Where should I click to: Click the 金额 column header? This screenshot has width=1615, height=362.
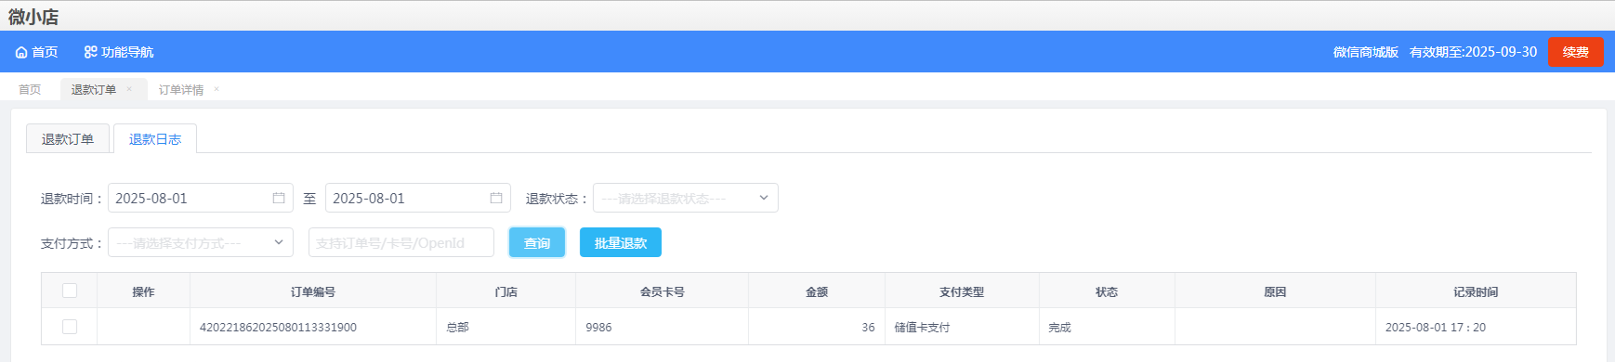(x=817, y=291)
